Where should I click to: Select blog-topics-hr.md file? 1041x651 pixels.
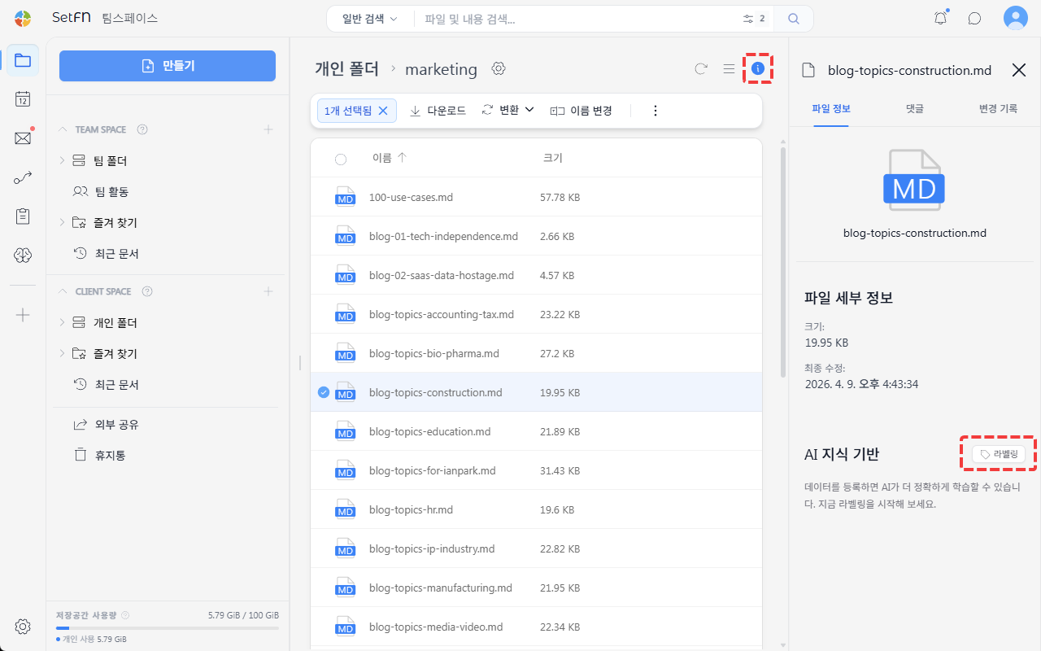click(x=536, y=509)
